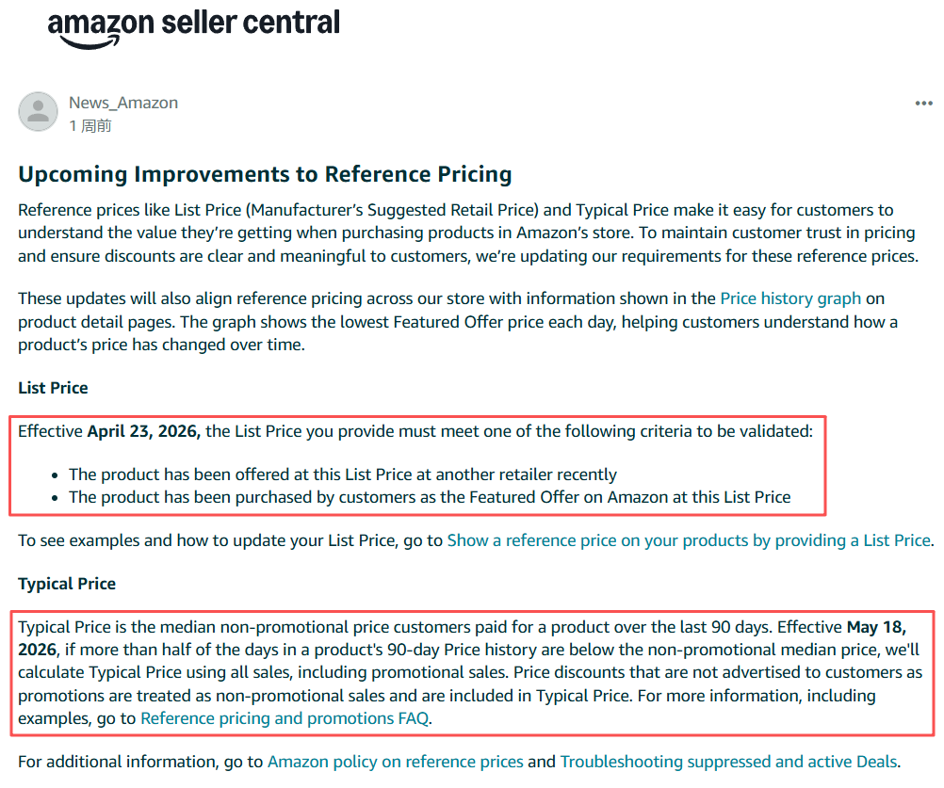The height and width of the screenshot is (788, 944).
Task: Open the News_Amazon profile avatar
Action: click(38, 112)
